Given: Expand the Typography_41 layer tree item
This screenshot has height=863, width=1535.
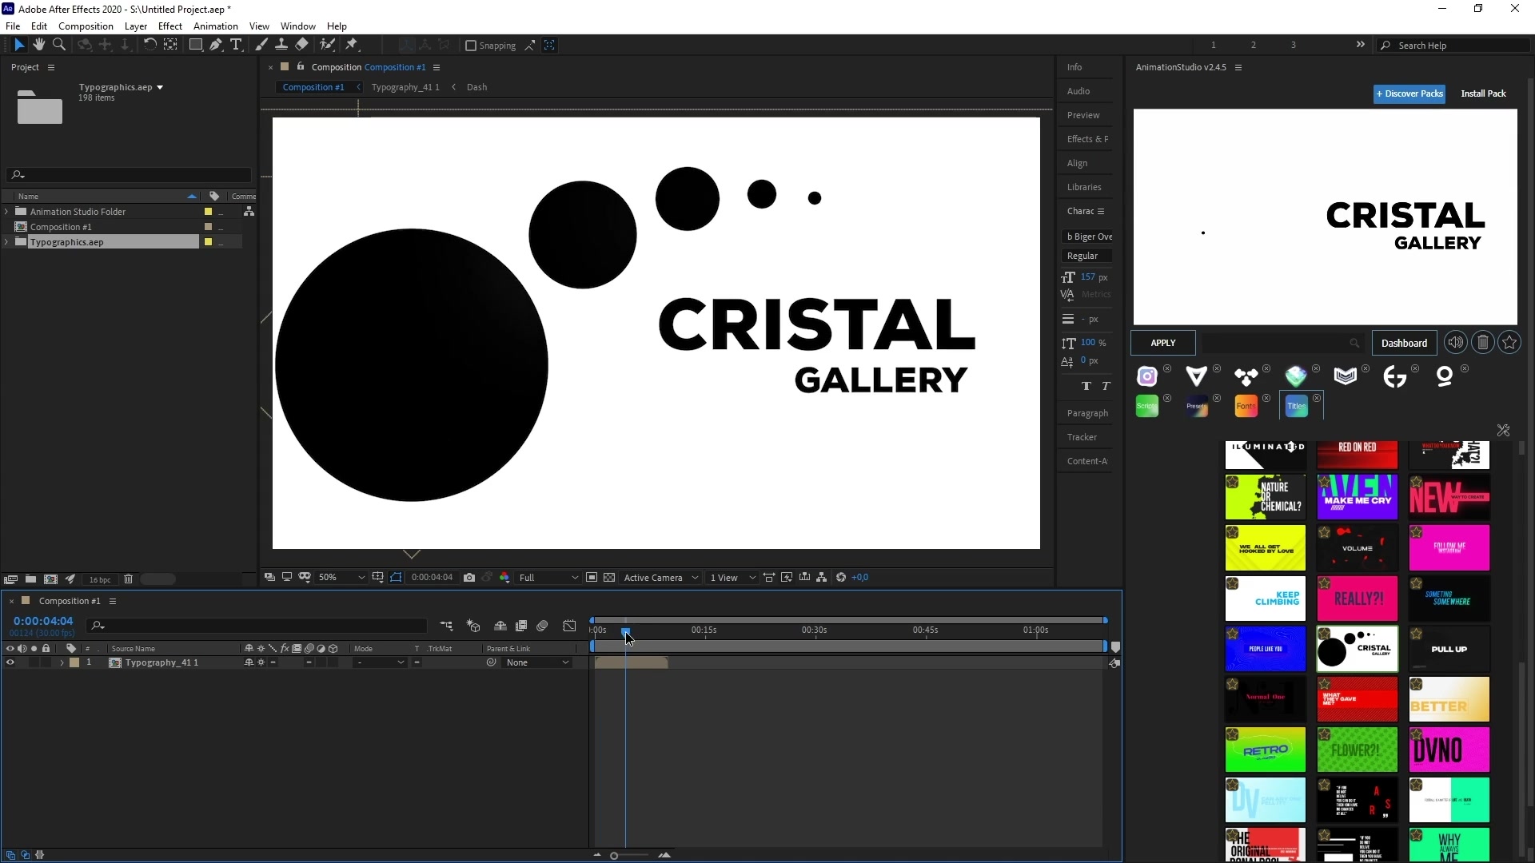Looking at the screenshot, I should tap(61, 662).
